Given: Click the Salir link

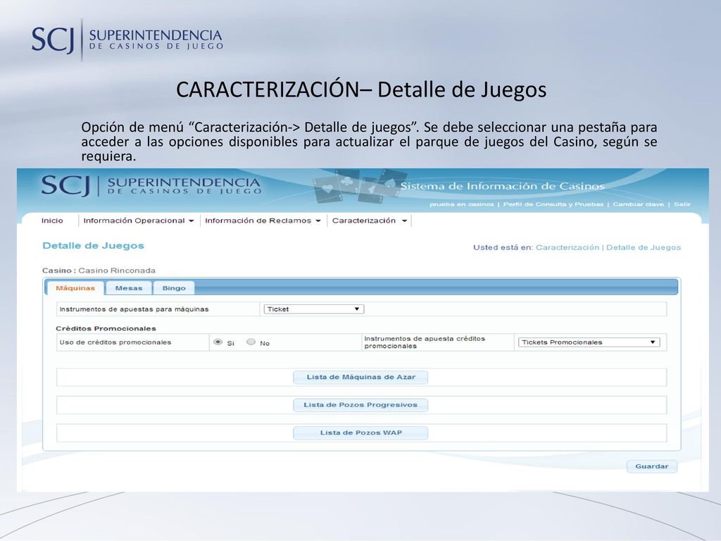Looking at the screenshot, I should (682, 204).
